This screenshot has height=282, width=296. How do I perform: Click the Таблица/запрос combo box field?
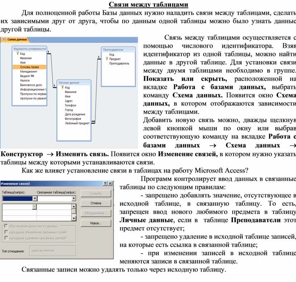tap(20, 198)
